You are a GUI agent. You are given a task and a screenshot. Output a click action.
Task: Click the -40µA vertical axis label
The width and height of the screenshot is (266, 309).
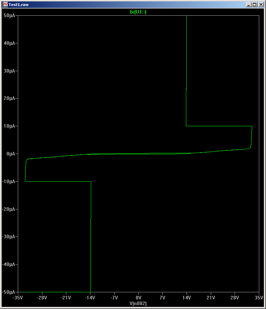click(x=9, y=264)
